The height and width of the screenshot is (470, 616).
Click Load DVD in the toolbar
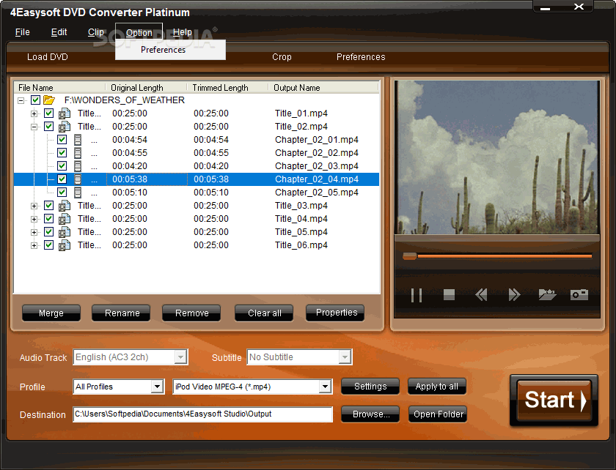(x=48, y=57)
